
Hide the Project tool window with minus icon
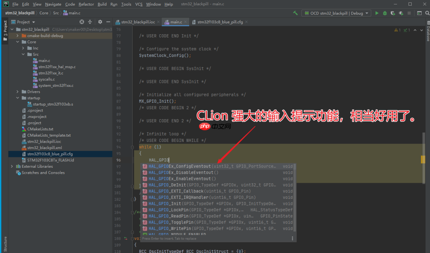[108, 23]
